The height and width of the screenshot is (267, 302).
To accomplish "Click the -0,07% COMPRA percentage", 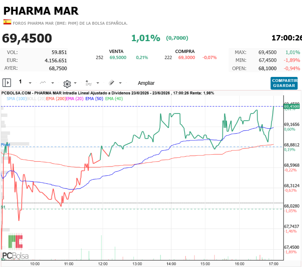I will [x=209, y=58].
